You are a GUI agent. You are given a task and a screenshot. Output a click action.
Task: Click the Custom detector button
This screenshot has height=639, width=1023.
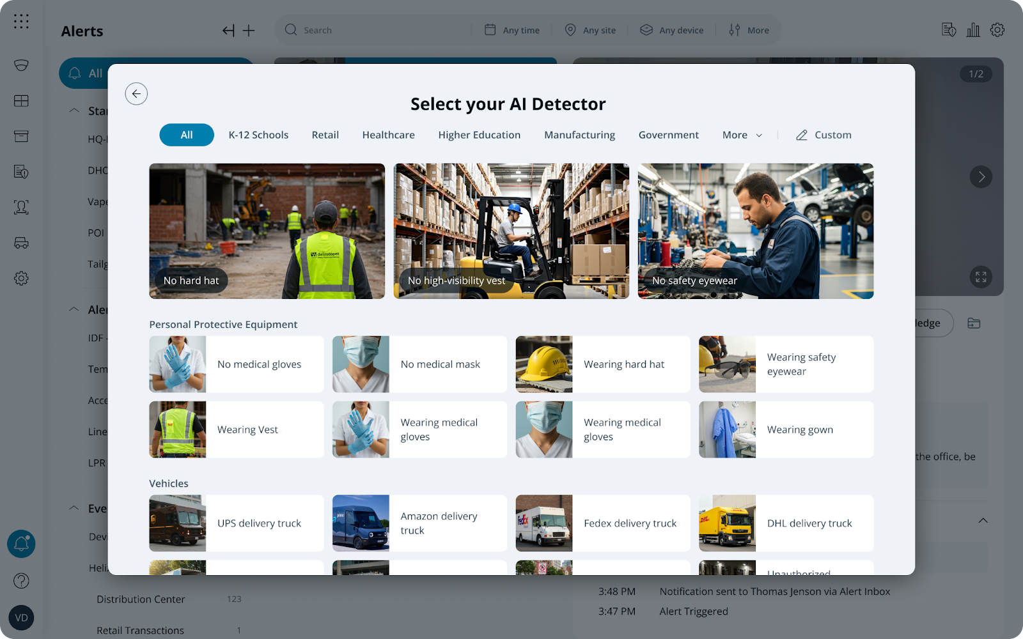824,135
